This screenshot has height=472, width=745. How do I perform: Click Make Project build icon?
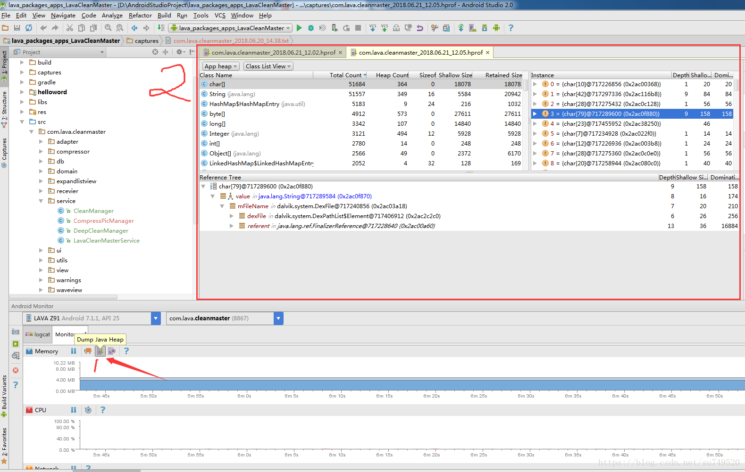click(161, 28)
